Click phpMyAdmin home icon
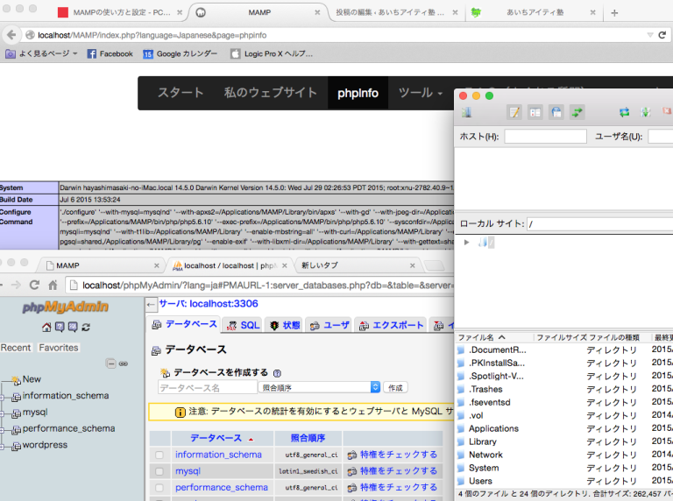 46,328
